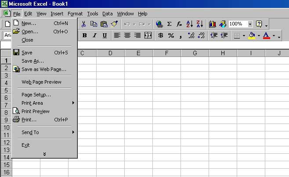The width and height of the screenshot is (289, 177).
Task: Click Sort Ascending A-Z icon
Action: [189, 24]
